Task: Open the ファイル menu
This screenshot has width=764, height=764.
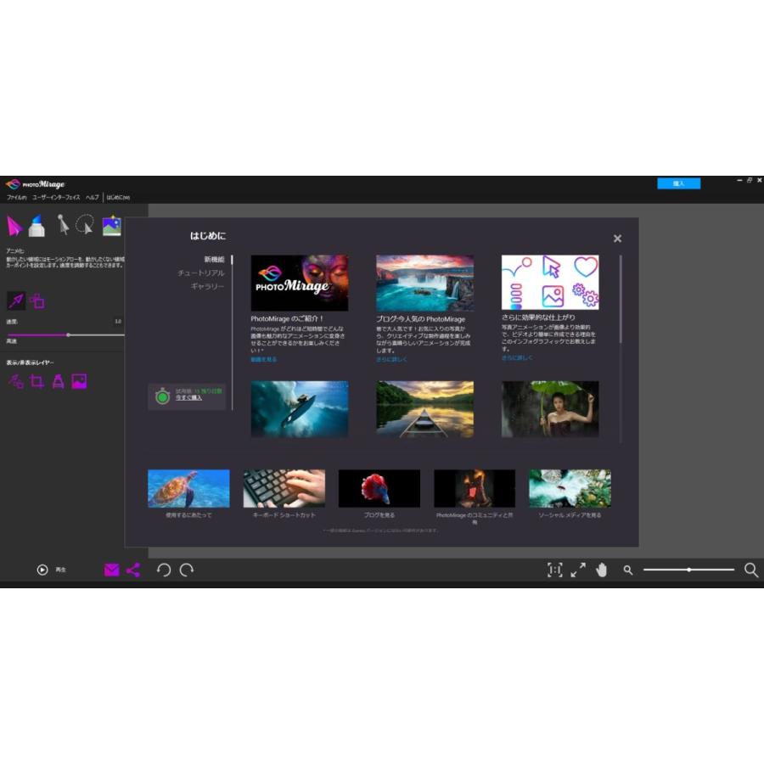Action: pyautogui.click(x=16, y=197)
